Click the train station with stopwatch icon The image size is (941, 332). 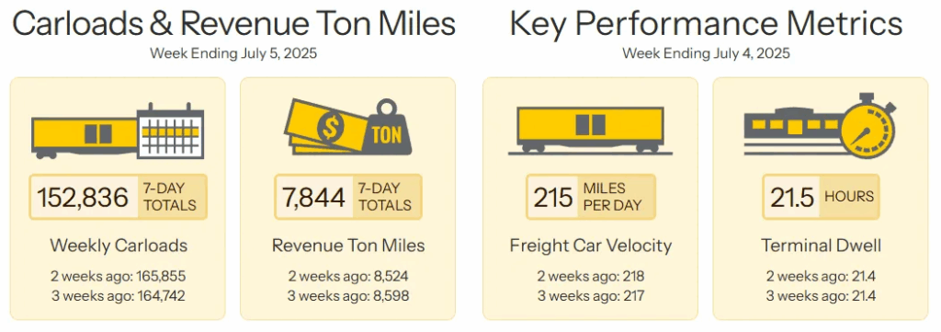click(820, 127)
